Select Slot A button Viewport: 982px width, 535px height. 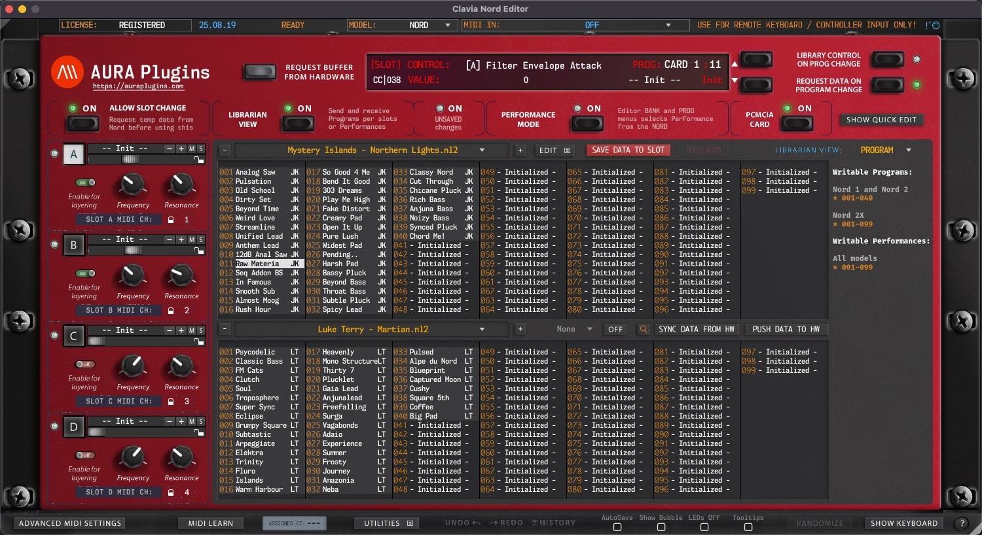[x=73, y=154]
